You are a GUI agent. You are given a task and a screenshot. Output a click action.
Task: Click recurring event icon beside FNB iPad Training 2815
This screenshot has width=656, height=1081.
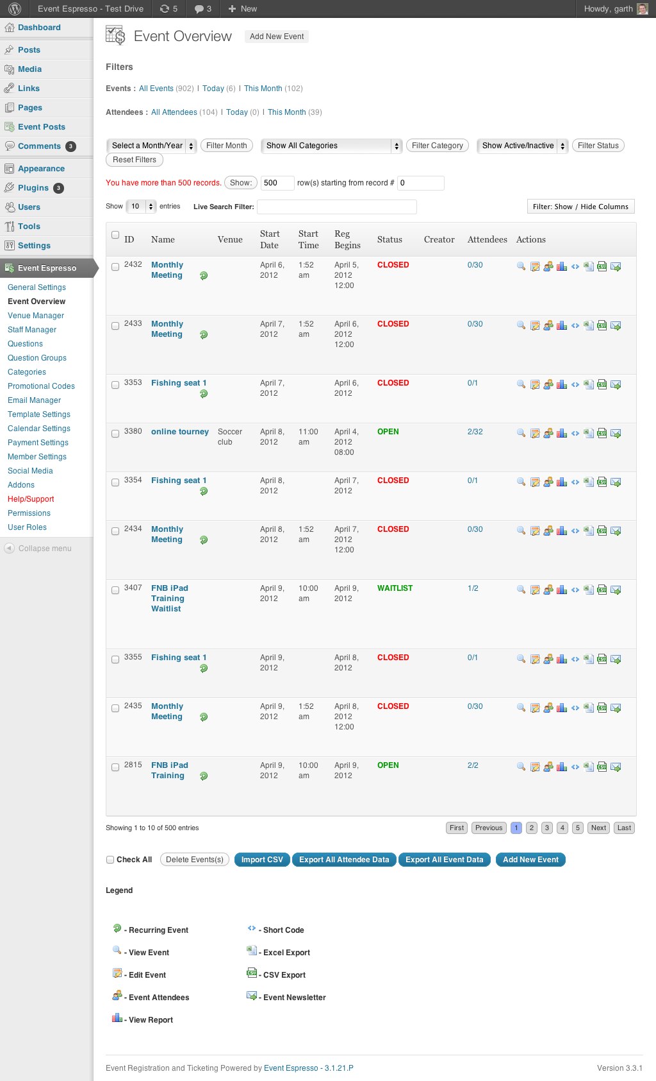pos(204,776)
